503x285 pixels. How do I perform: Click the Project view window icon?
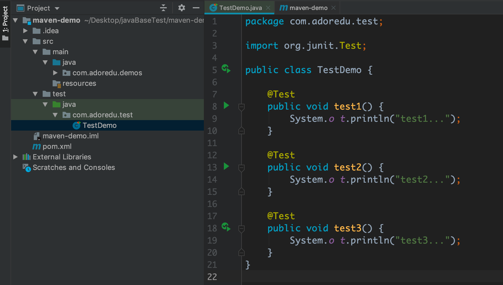point(20,8)
